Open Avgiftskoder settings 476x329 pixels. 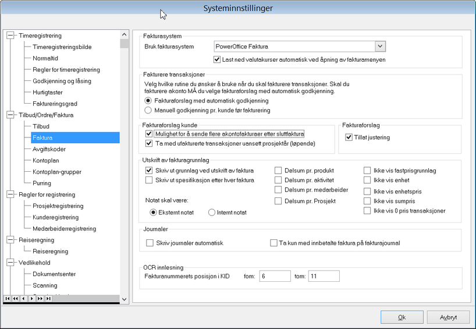pos(49,149)
